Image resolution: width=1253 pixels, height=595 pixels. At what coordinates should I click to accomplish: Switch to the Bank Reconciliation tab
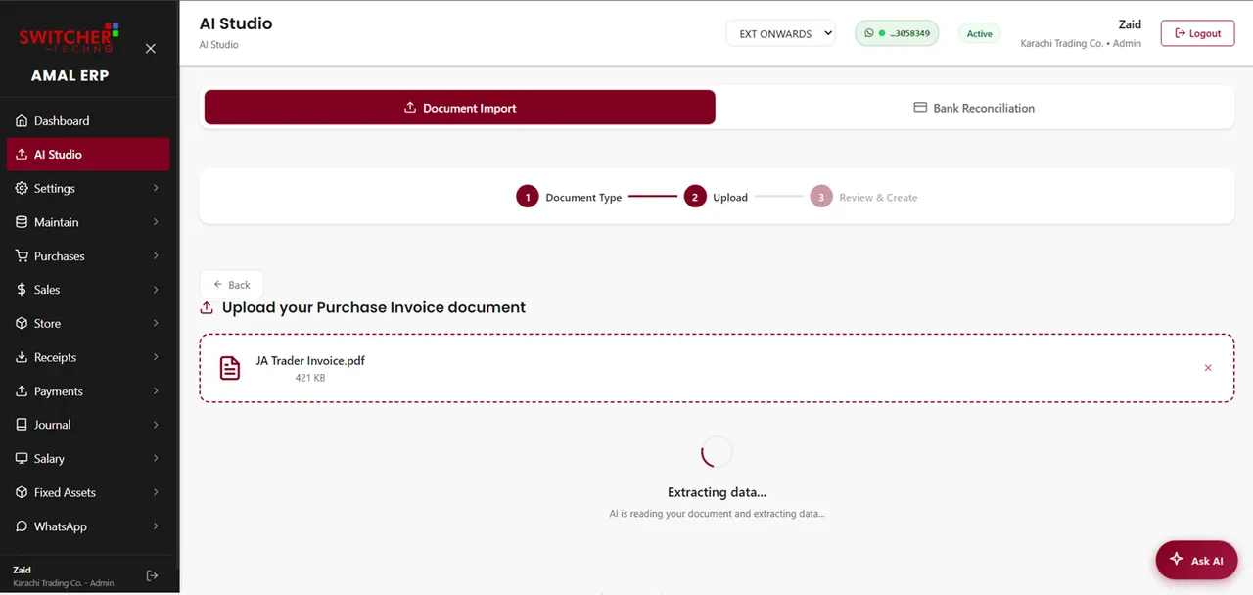974,108
